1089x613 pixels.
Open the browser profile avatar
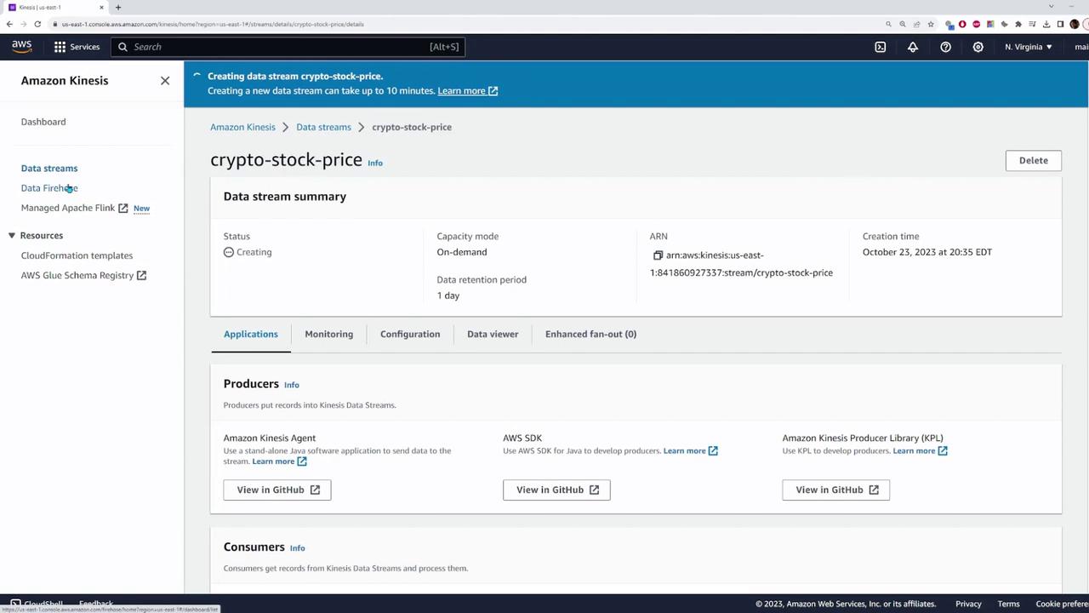tap(1075, 24)
